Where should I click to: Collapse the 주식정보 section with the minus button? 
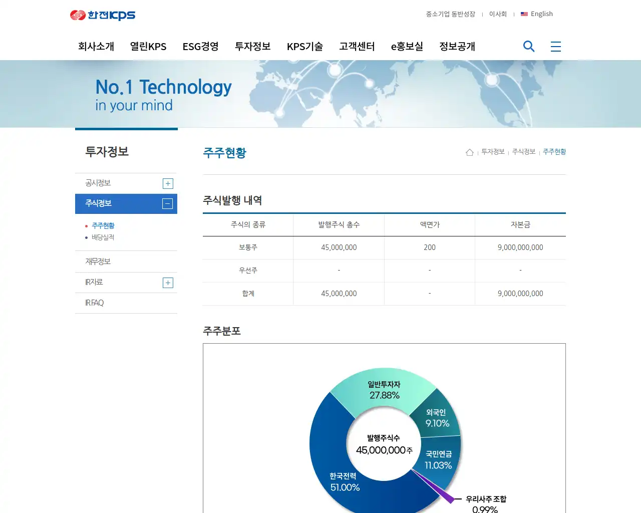click(168, 204)
